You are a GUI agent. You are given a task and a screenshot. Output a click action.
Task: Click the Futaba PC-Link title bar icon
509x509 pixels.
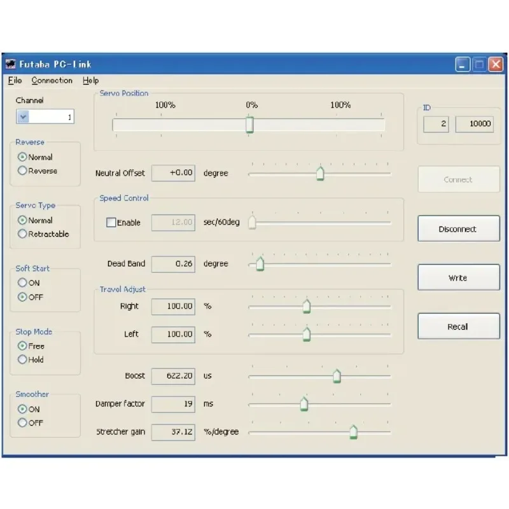point(11,64)
